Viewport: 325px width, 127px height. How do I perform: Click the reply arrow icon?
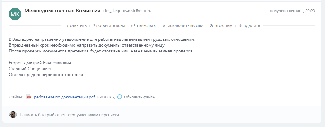coord(66,26)
